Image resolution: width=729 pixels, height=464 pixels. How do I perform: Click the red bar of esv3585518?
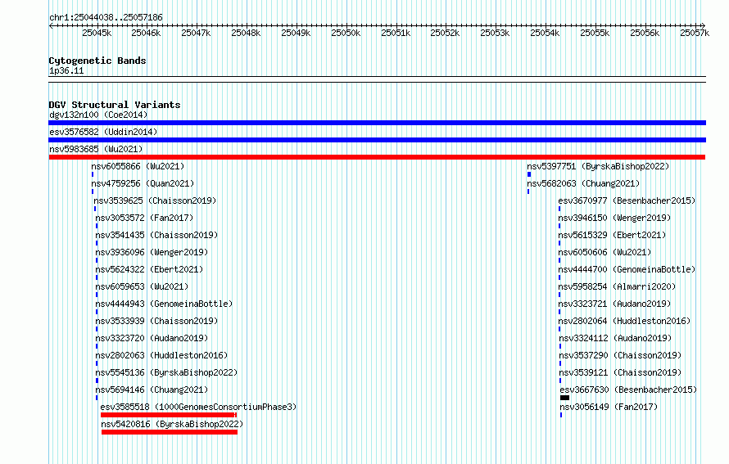click(169, 415)
